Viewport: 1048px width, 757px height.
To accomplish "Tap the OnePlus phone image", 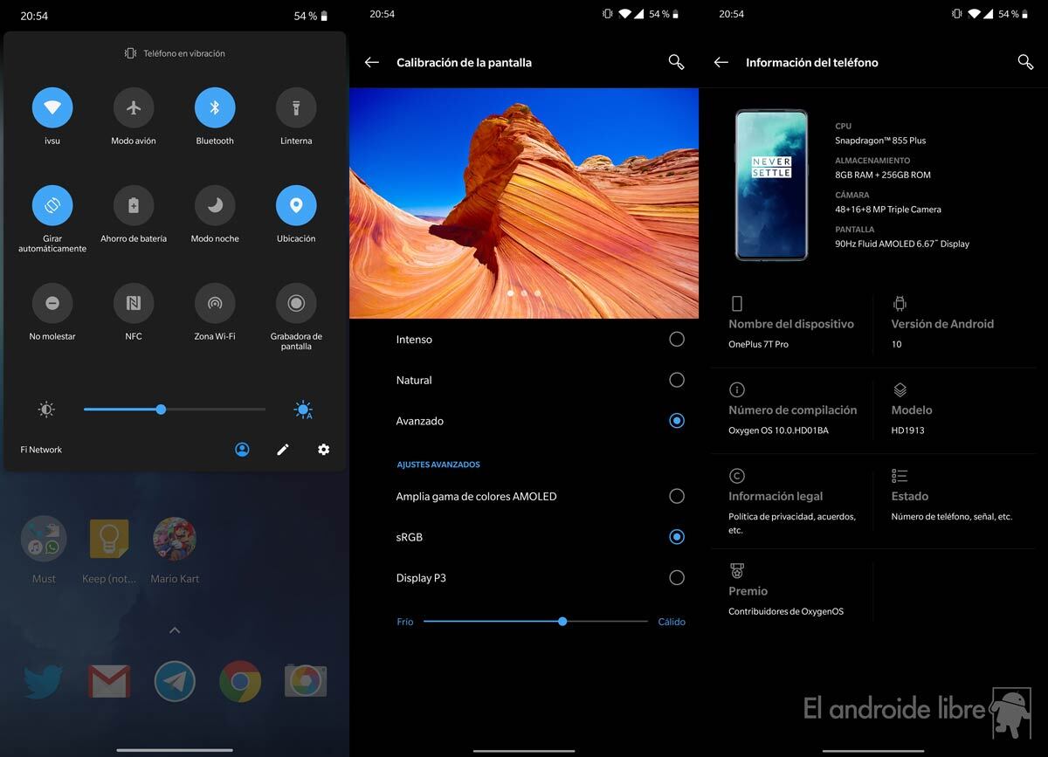I will (771, 185).
